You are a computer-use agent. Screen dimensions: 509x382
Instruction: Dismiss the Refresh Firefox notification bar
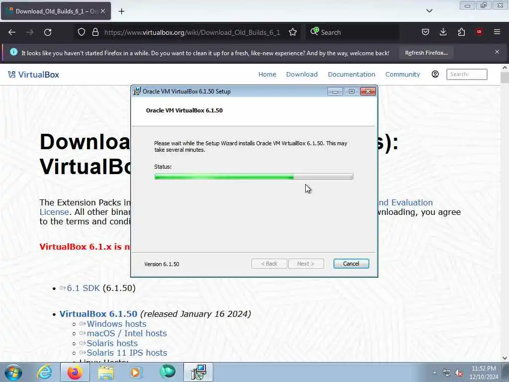coord(497,52)
